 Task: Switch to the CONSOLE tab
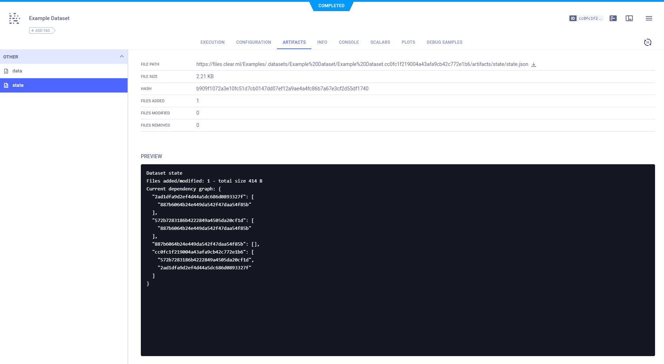[x=348, y=42]
